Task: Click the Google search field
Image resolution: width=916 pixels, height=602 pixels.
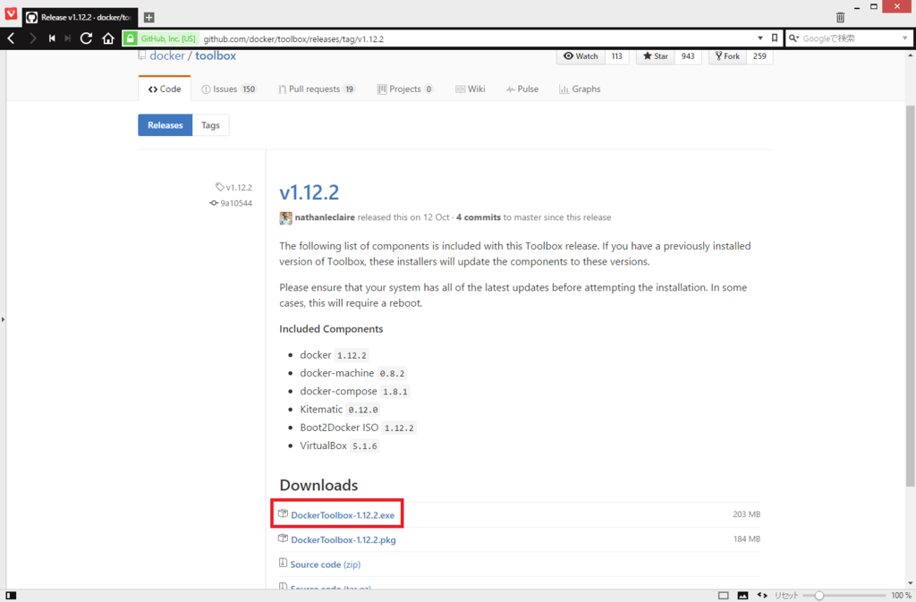Action: click(x=850, y=38)
